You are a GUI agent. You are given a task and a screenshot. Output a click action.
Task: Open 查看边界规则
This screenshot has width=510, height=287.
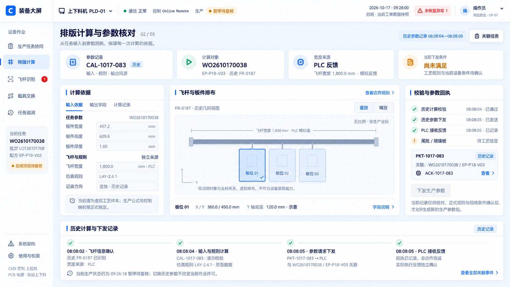coord(380,93)
